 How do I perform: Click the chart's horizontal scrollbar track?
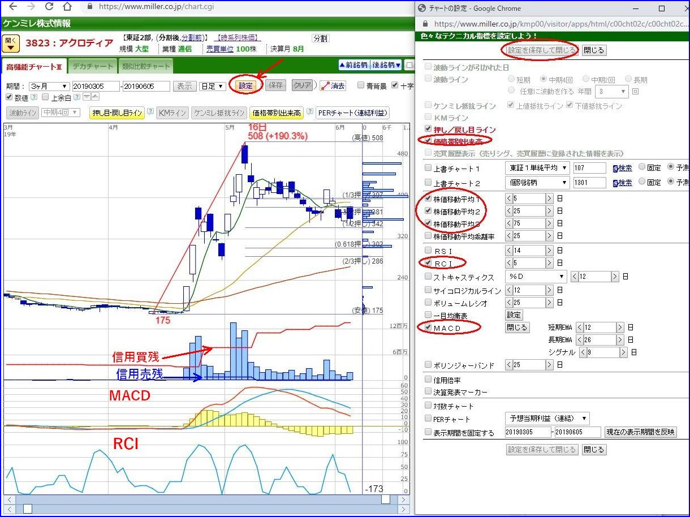click(x=207, y=500)
